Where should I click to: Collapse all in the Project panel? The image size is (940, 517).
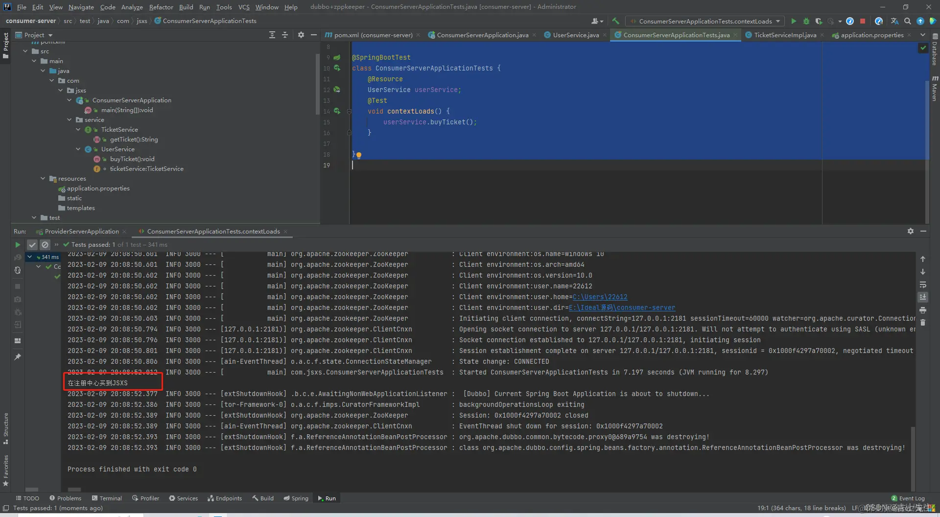click(284, 35)
